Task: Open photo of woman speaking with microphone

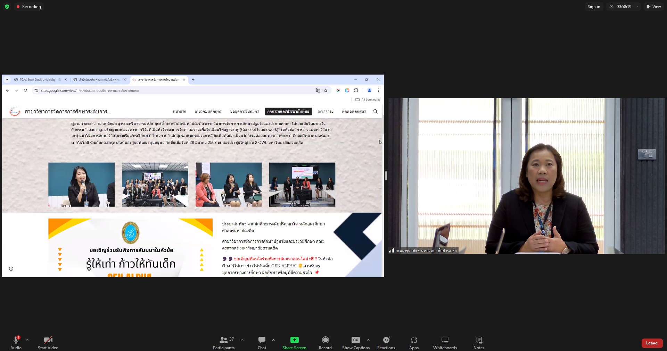Action: pos(81,185)
